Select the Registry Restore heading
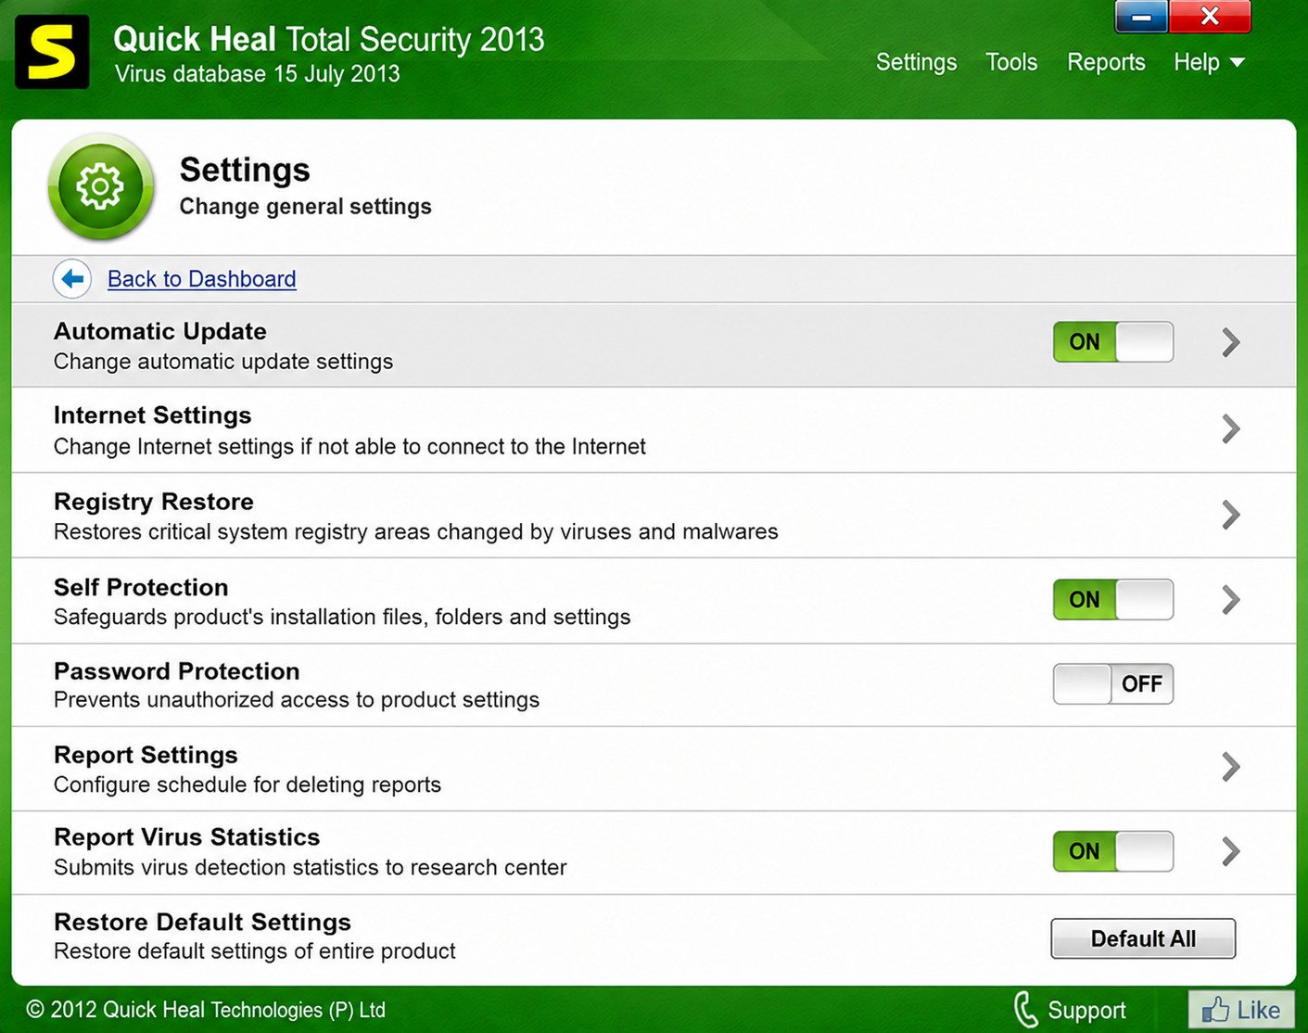Image resolution: width=1308 pixels, height=1033 pixels. pos(154,502)
